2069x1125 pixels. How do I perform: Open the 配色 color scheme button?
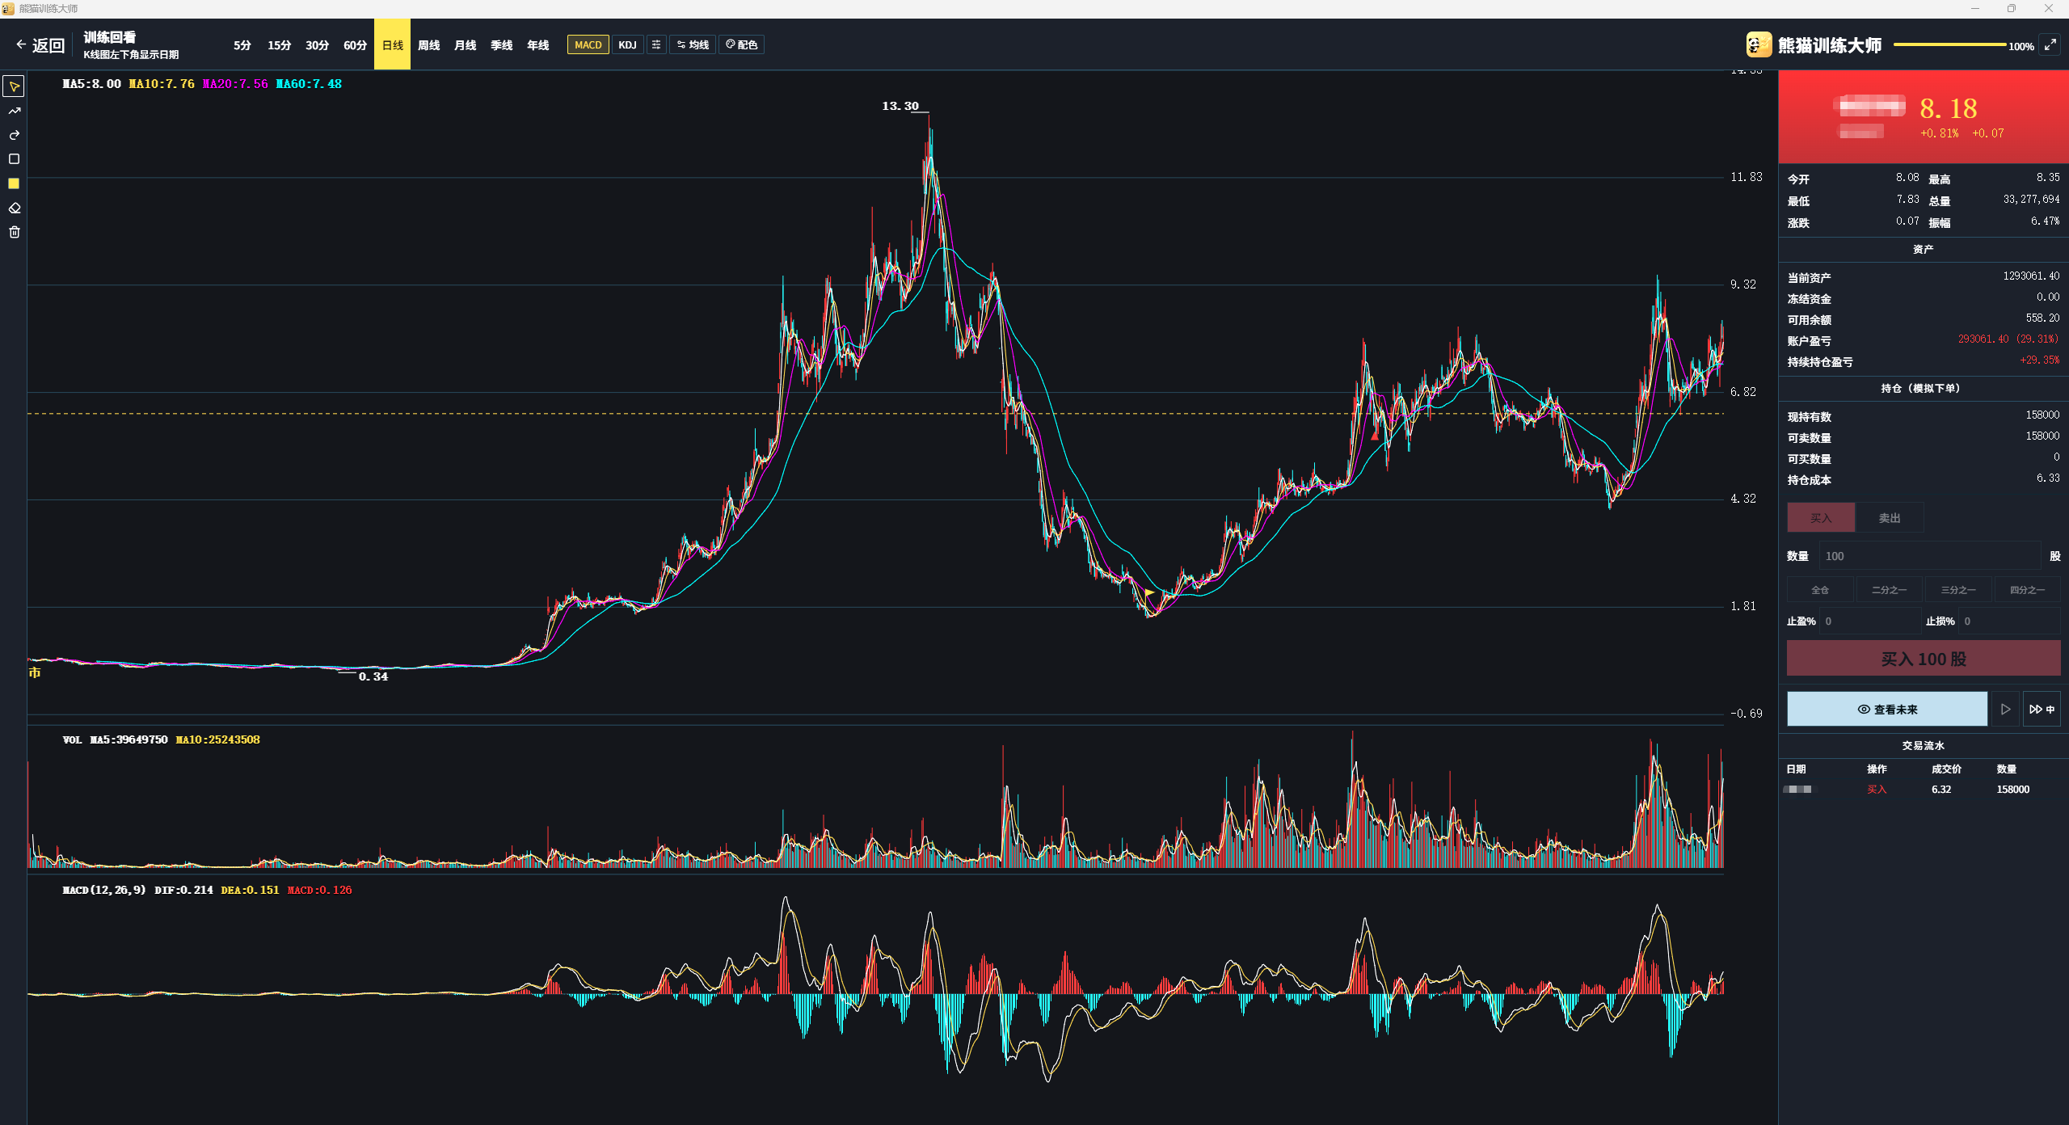click(x=741, y=44)
